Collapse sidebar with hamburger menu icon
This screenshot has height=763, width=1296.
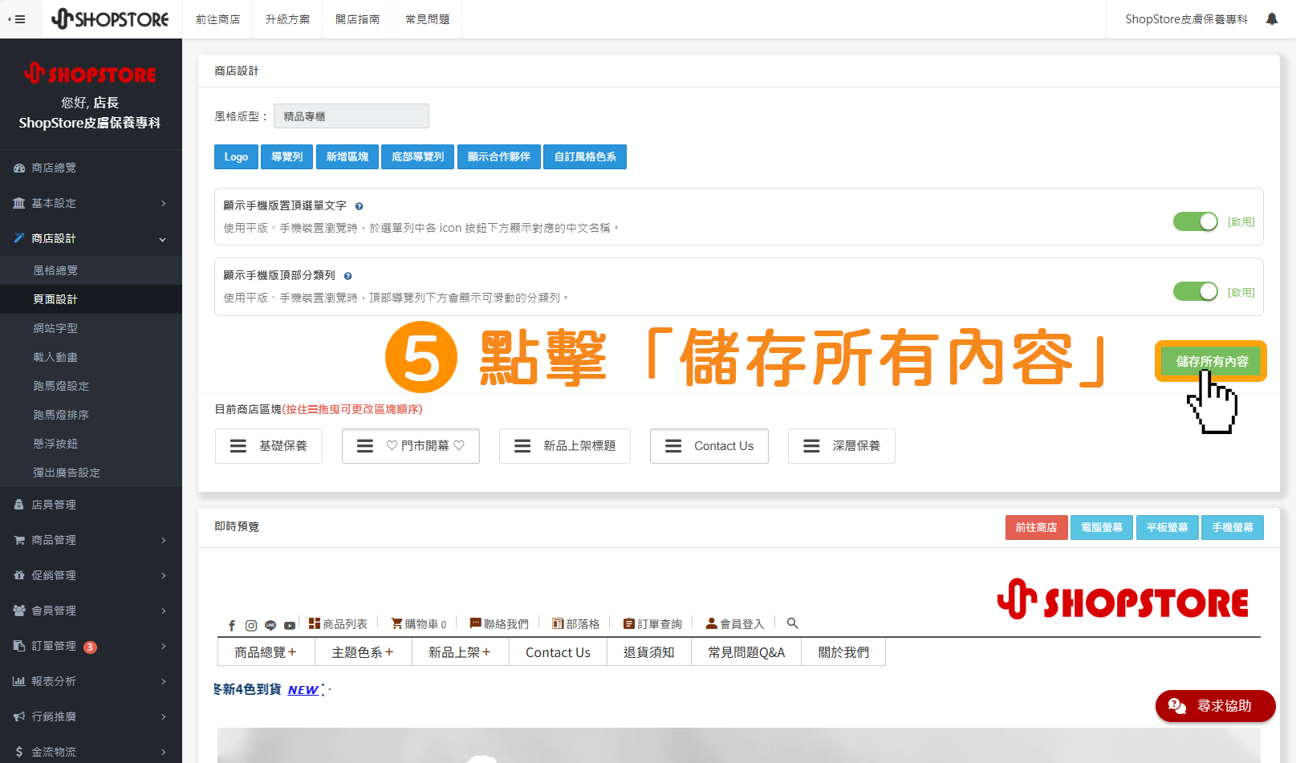[x=16, y=19]
